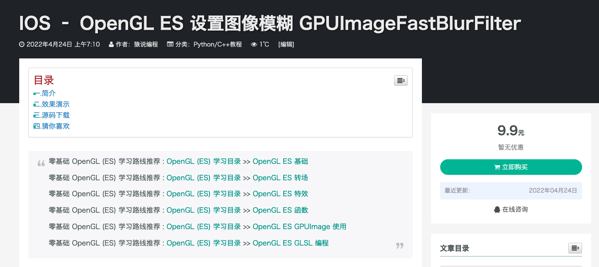Click the eye icon showing the 1℃ view count
Viewport: 599px width, 267px height.
pyautogui.click(x=253, y=44)
